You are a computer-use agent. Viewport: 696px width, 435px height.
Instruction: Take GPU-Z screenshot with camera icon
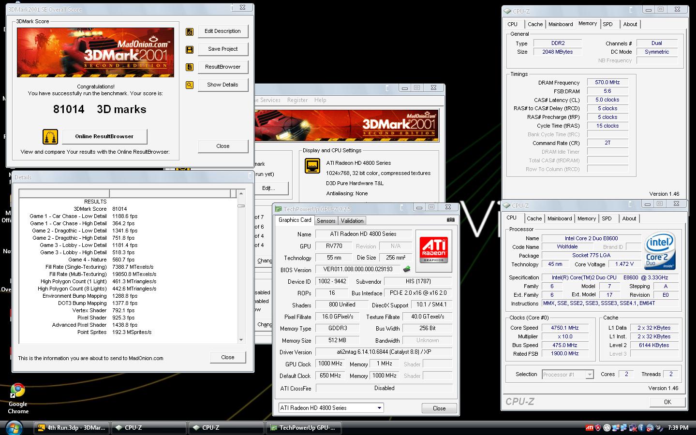coord(450,219)
